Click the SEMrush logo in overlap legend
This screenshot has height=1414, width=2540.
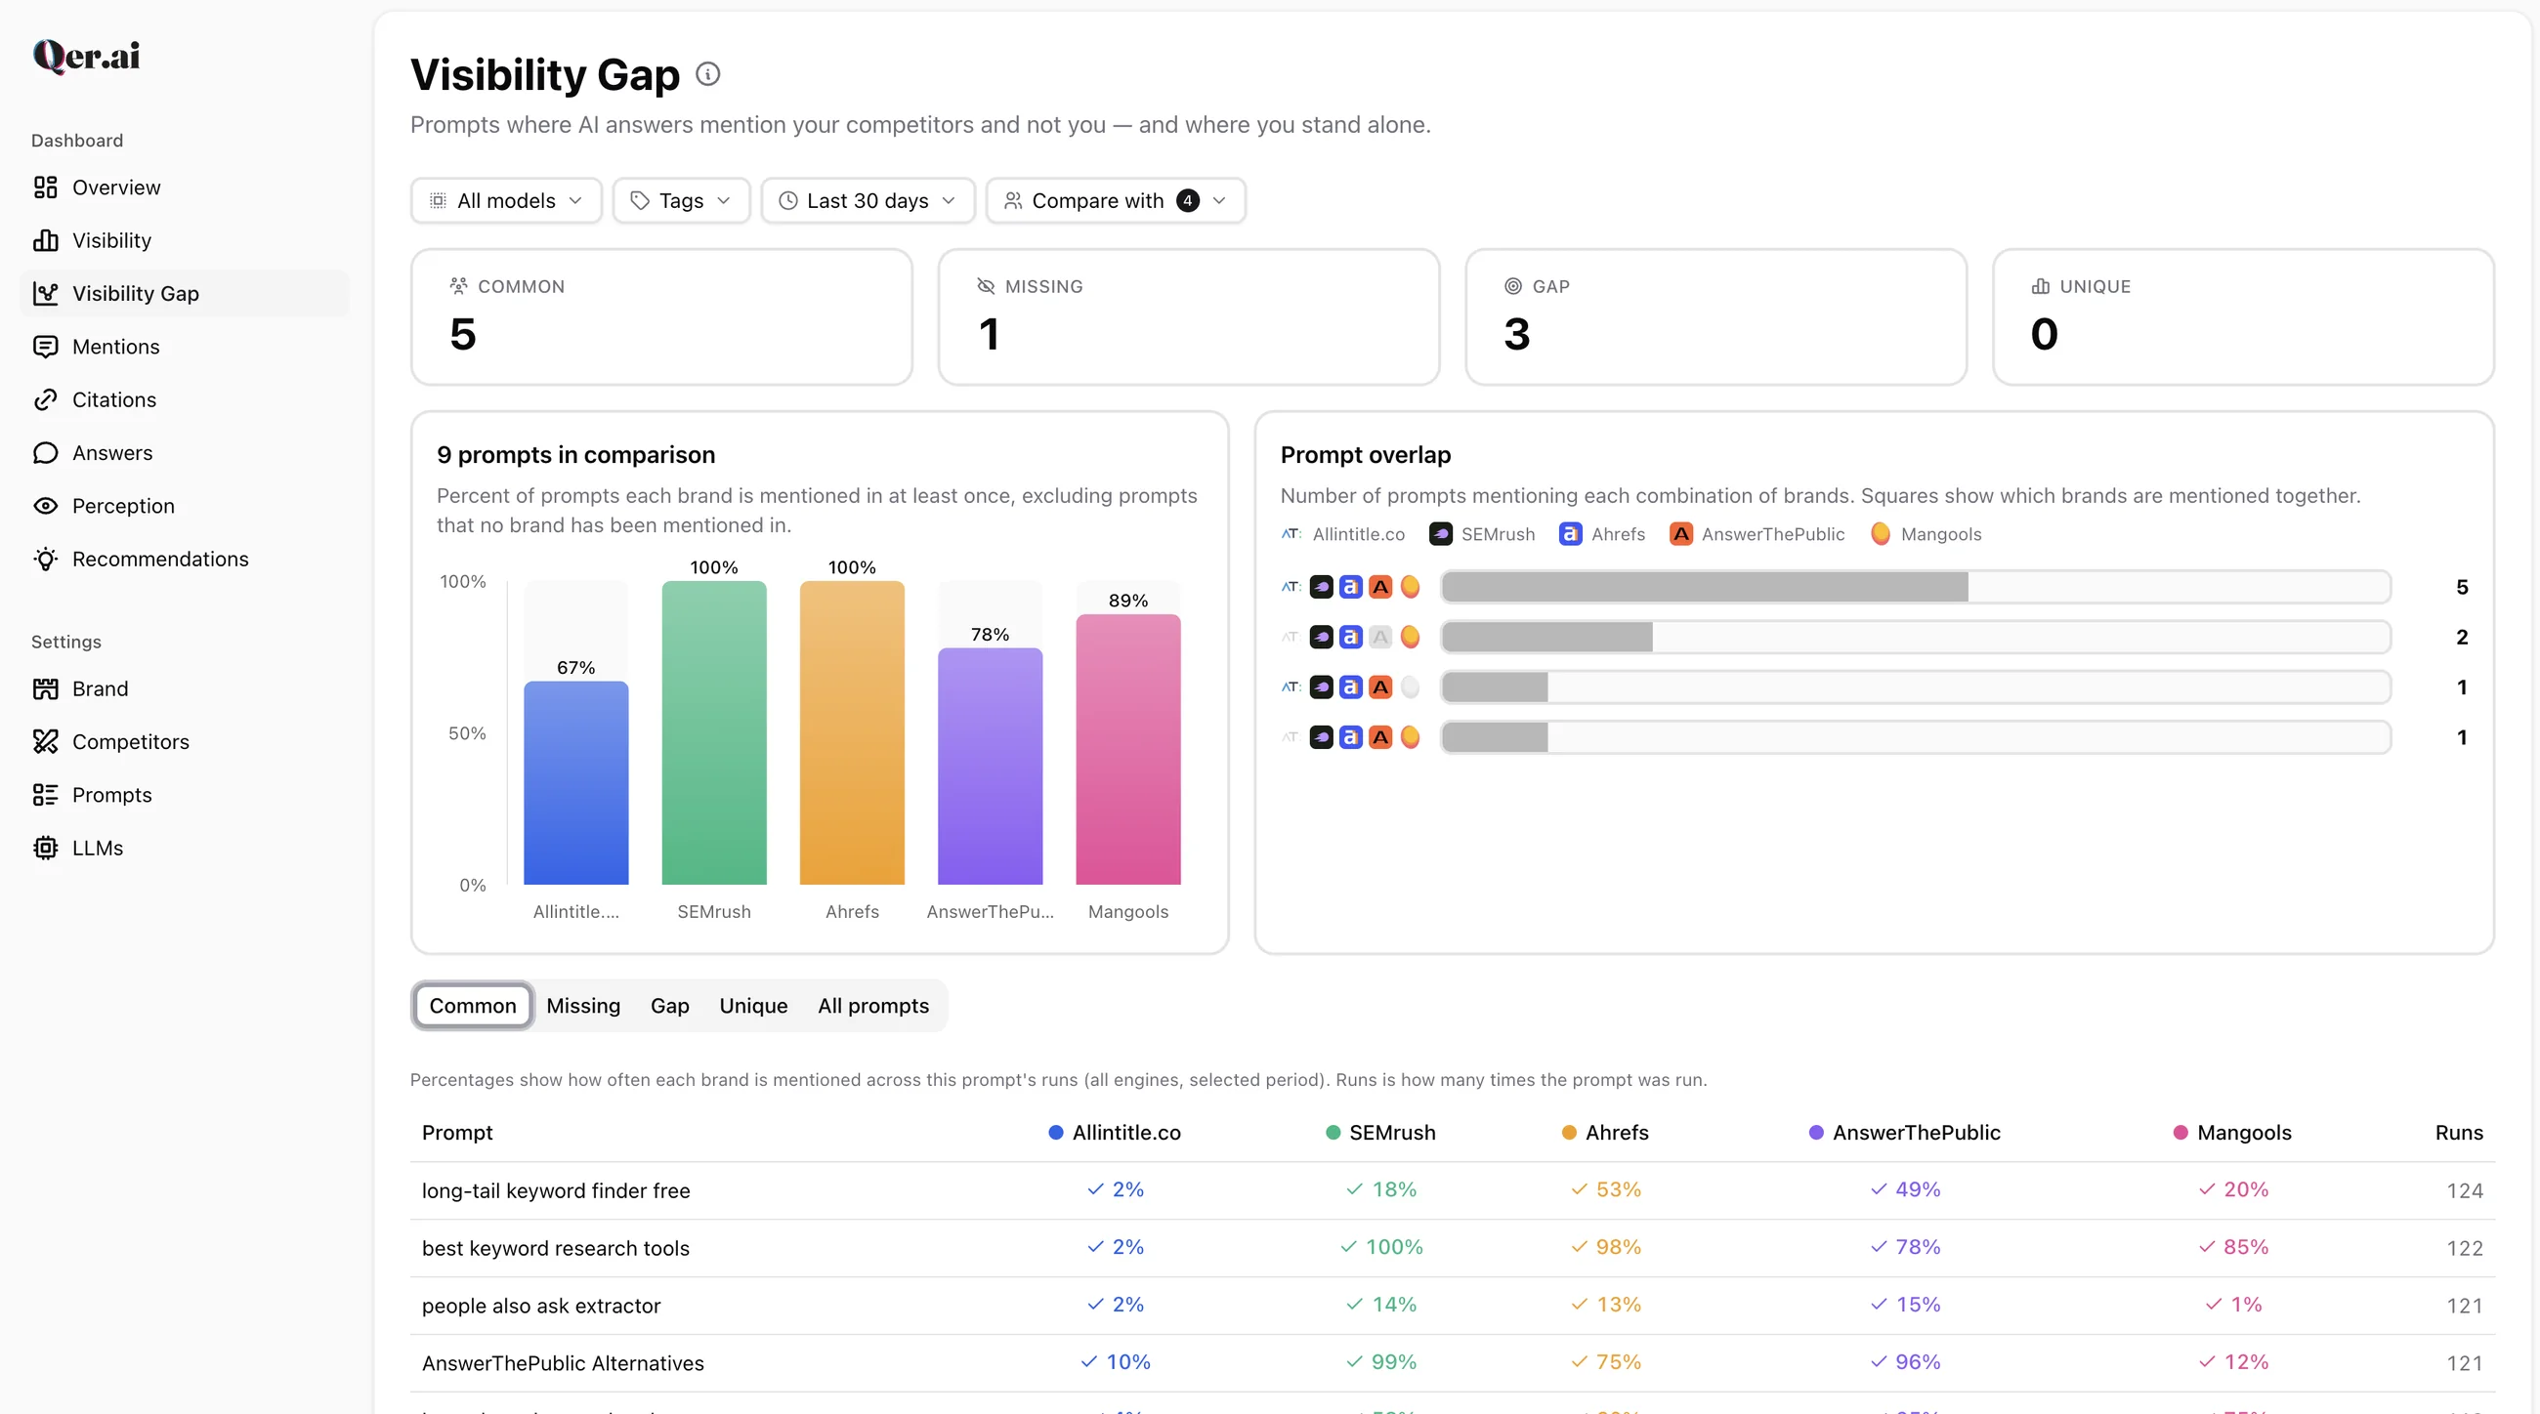click(x=1441, y=534)
